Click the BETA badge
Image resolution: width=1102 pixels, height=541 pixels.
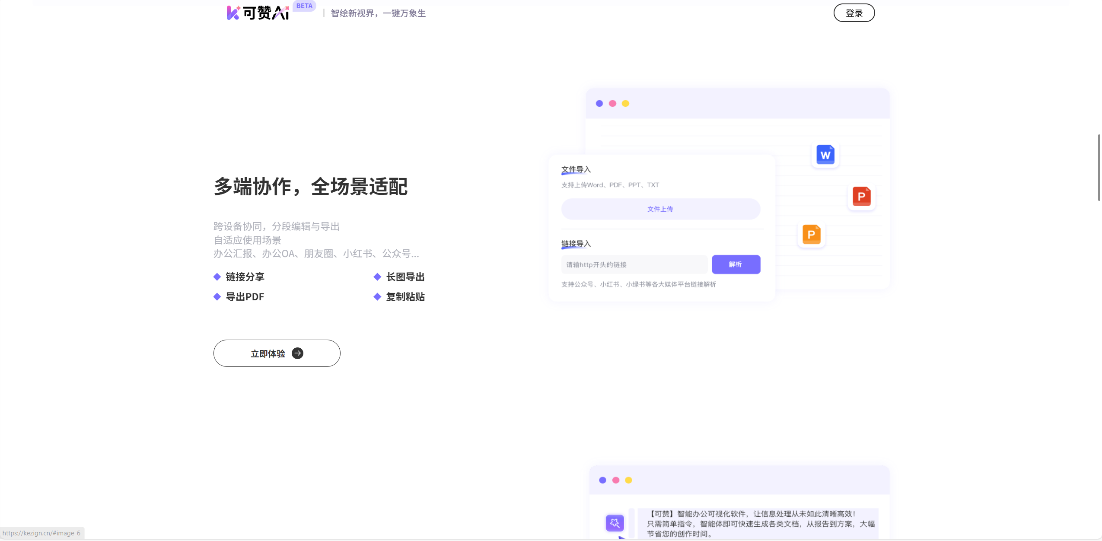pos(304,6)
